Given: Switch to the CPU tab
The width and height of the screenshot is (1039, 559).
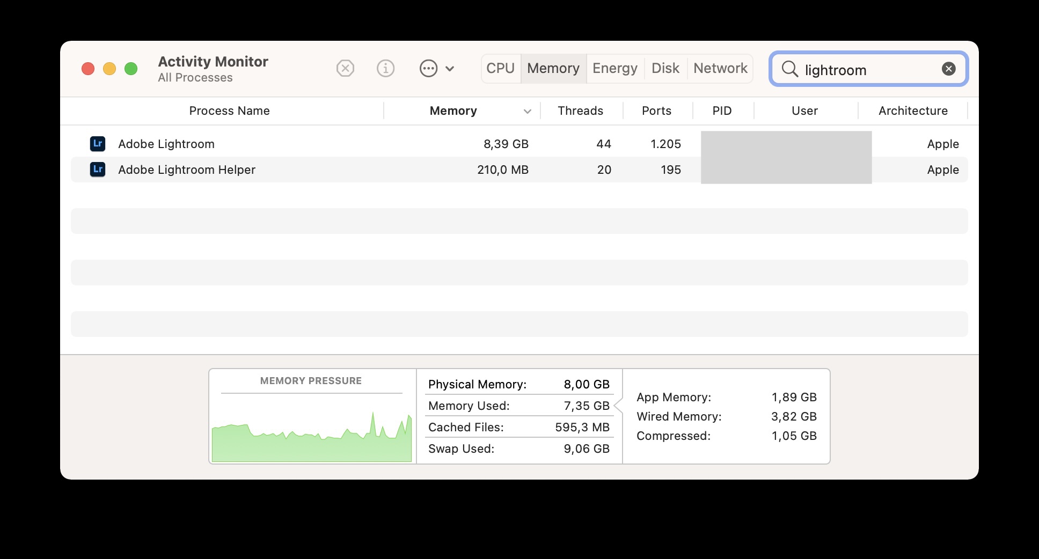Looking at the screenshot, I should (x=501, y=69).
